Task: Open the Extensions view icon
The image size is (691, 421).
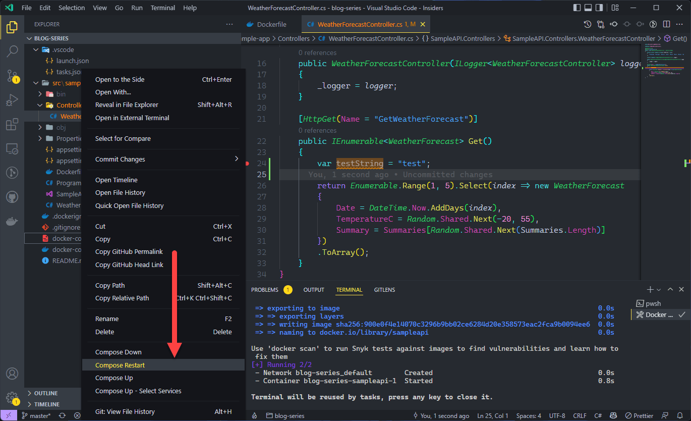Action: coord(12,124)
